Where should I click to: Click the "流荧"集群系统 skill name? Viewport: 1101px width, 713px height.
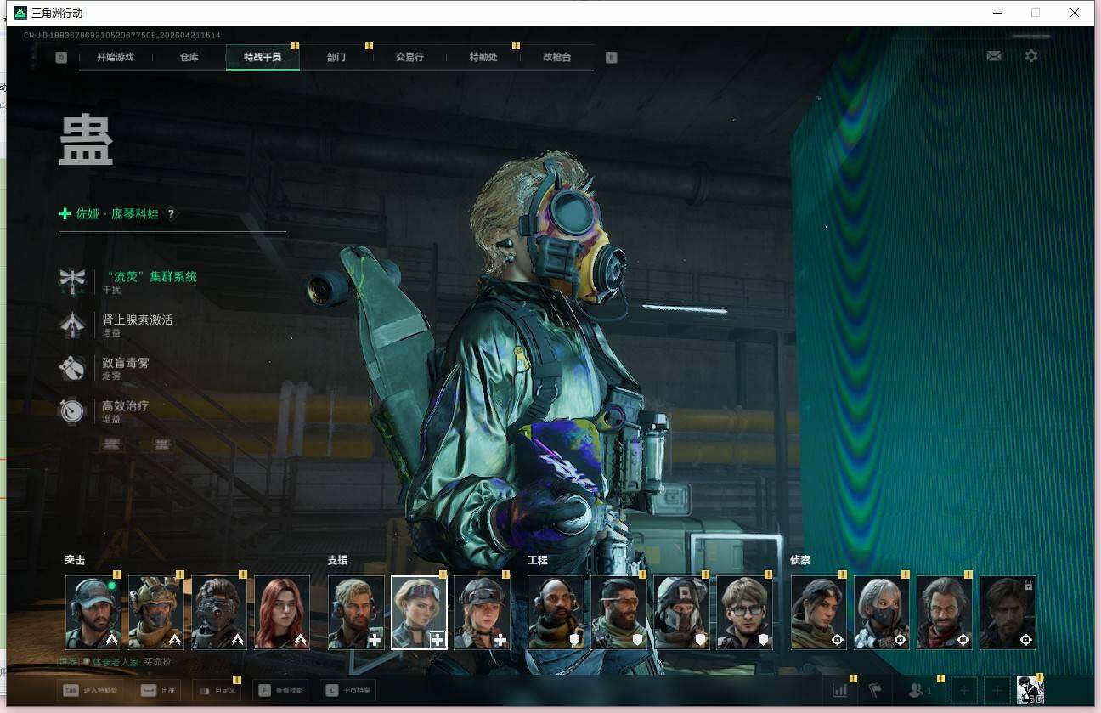click(150, 276)
